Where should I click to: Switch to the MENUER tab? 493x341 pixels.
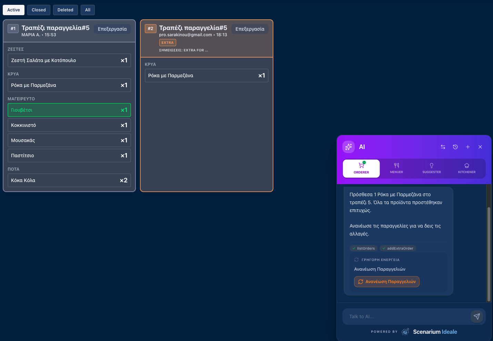(x=396, y=168)
